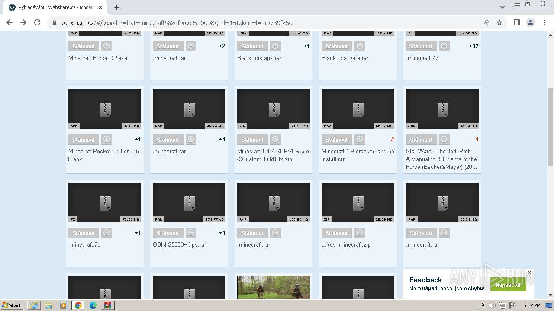
Task: Click clock icon for Black ops Data.rar
Action: [x=360, y=46]
